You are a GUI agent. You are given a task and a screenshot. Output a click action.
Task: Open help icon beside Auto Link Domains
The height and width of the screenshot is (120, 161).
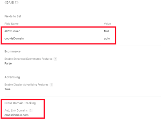(x=31, y=110)
